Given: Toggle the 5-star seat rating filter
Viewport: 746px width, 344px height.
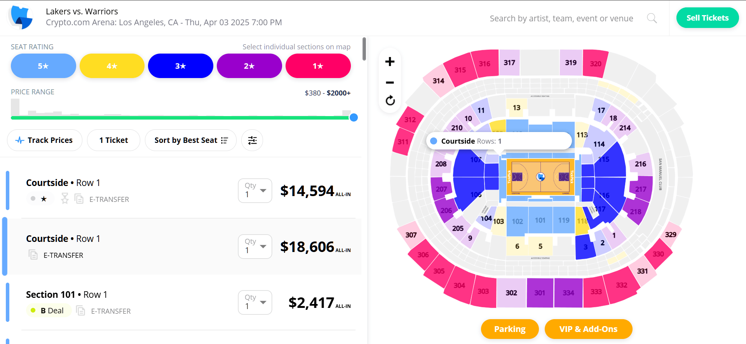Looking at the screenshot, I should [44, 66].
